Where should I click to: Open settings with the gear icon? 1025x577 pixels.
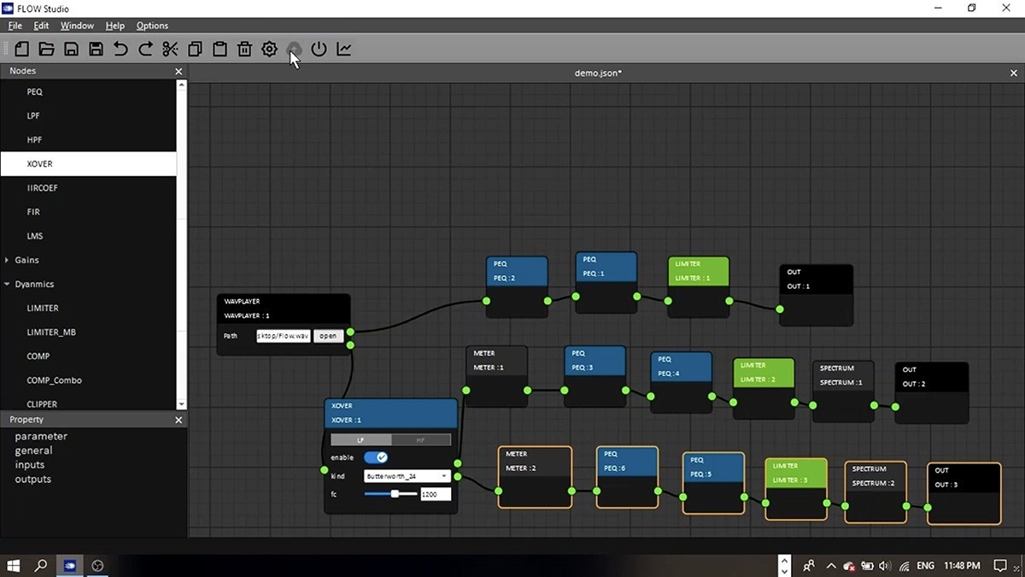[x=269, y=49]
